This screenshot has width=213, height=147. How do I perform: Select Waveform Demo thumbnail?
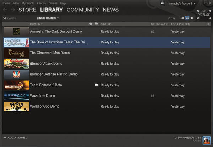(x=16, y=96)
